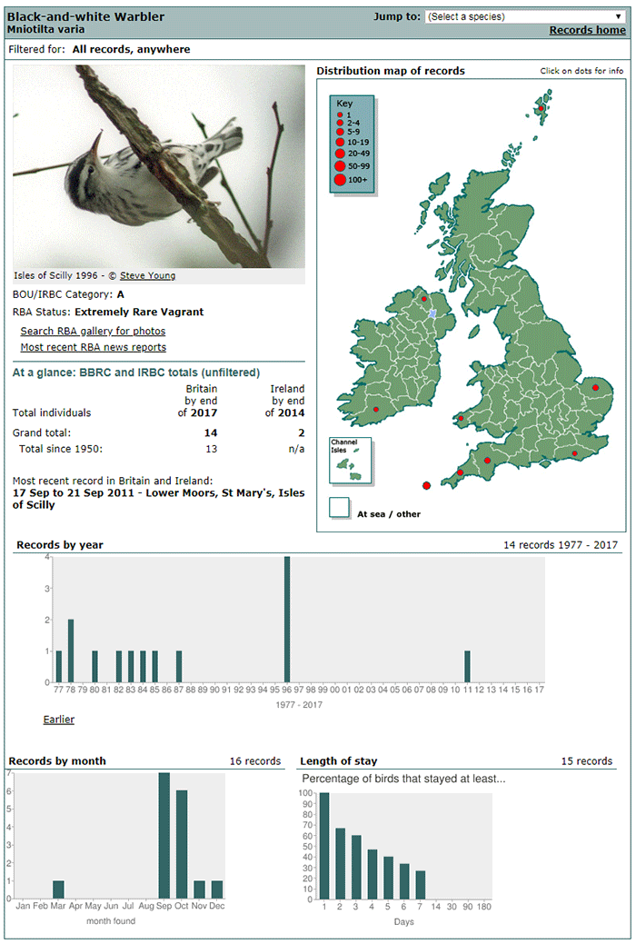
Task: Click the 7-day bar in Length of stay
Action: click(x=421, y=885)
